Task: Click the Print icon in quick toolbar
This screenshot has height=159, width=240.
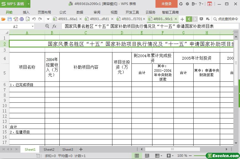Action: pyautogui.click(x=22, y=19)
